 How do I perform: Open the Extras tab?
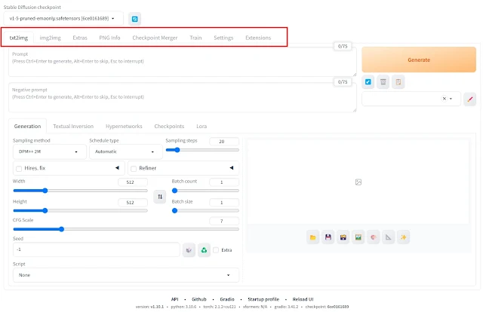[80, 38]
